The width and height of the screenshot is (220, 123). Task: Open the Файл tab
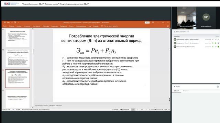point(5,26)
